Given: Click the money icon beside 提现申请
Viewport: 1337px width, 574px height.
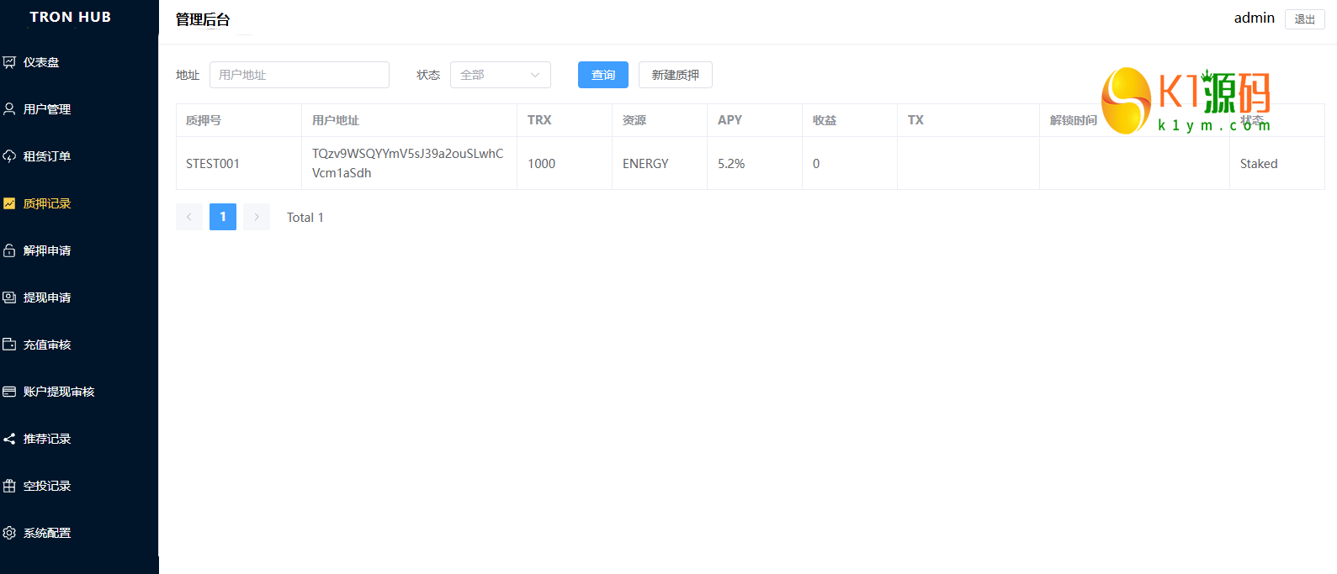Looking at the screenshot, I should [x=9, y=298].
